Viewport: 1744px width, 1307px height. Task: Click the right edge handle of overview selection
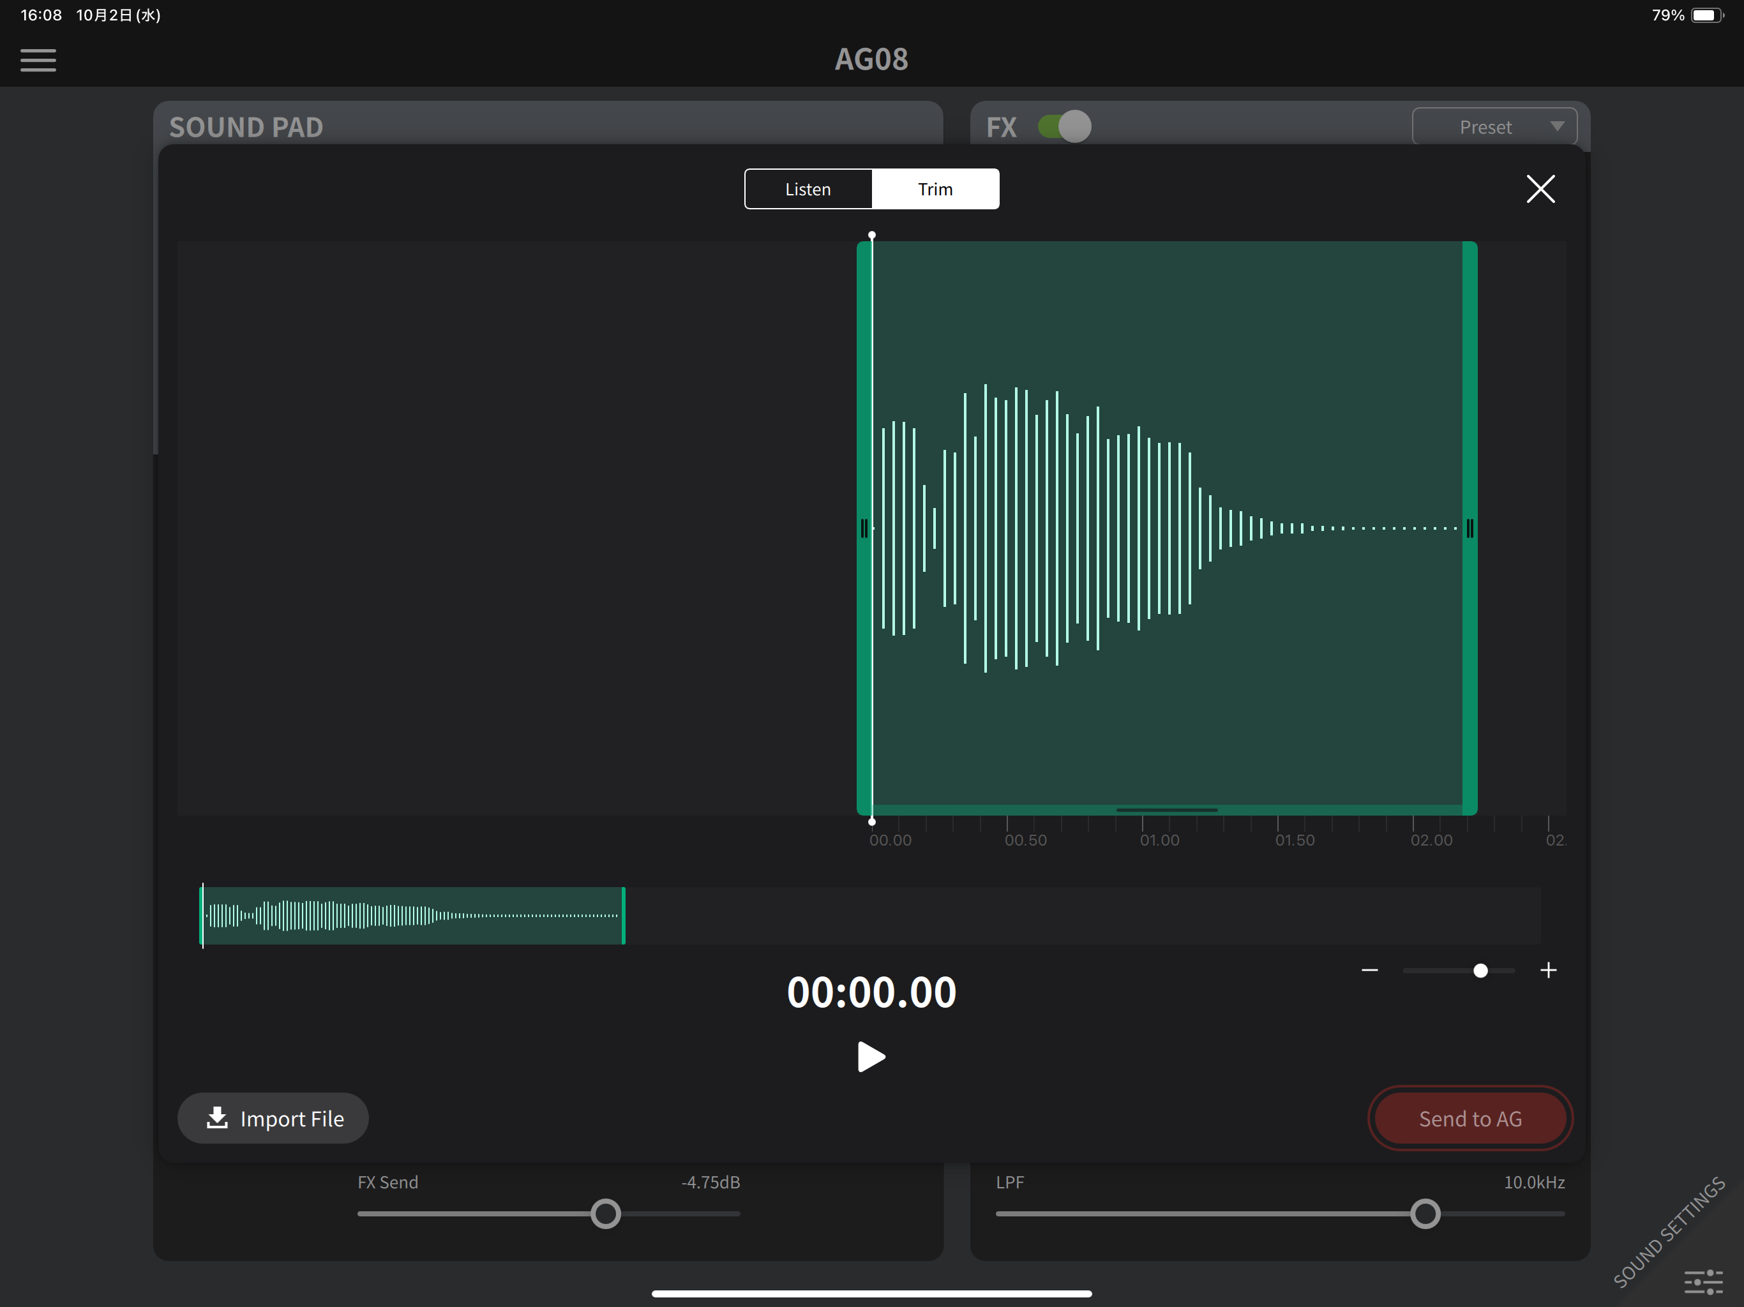[x=624, y=916]
